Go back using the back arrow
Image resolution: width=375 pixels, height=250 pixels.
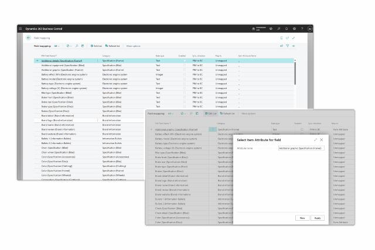point(28,38)
